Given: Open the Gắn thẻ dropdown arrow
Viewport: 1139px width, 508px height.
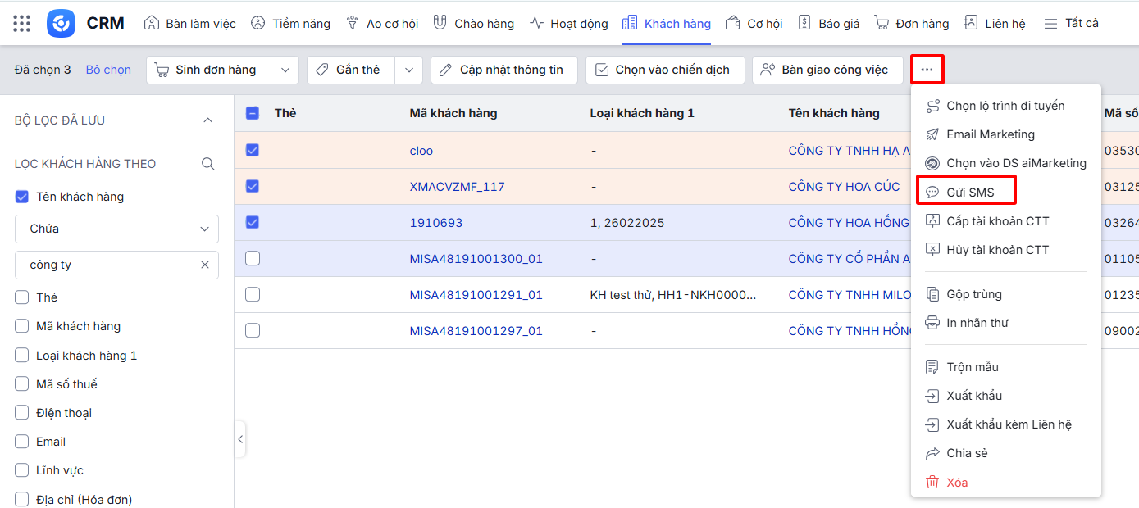Looking at the screenshot, I should 408,70.
